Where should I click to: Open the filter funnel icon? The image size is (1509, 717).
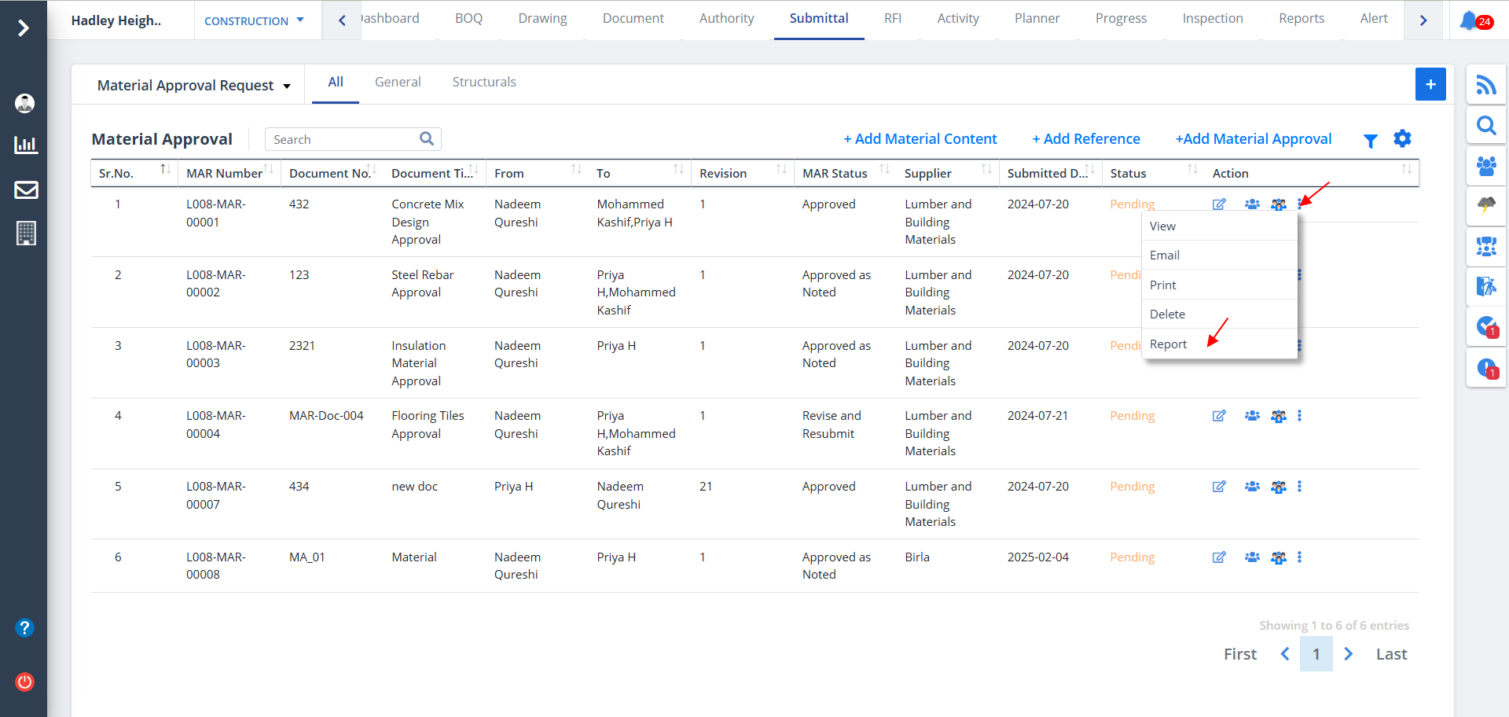pos(1370,141)
